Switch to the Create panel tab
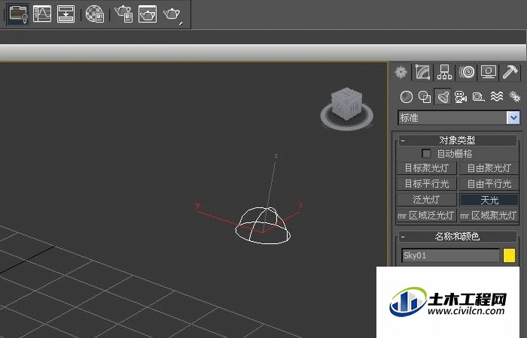 point(401,72)
